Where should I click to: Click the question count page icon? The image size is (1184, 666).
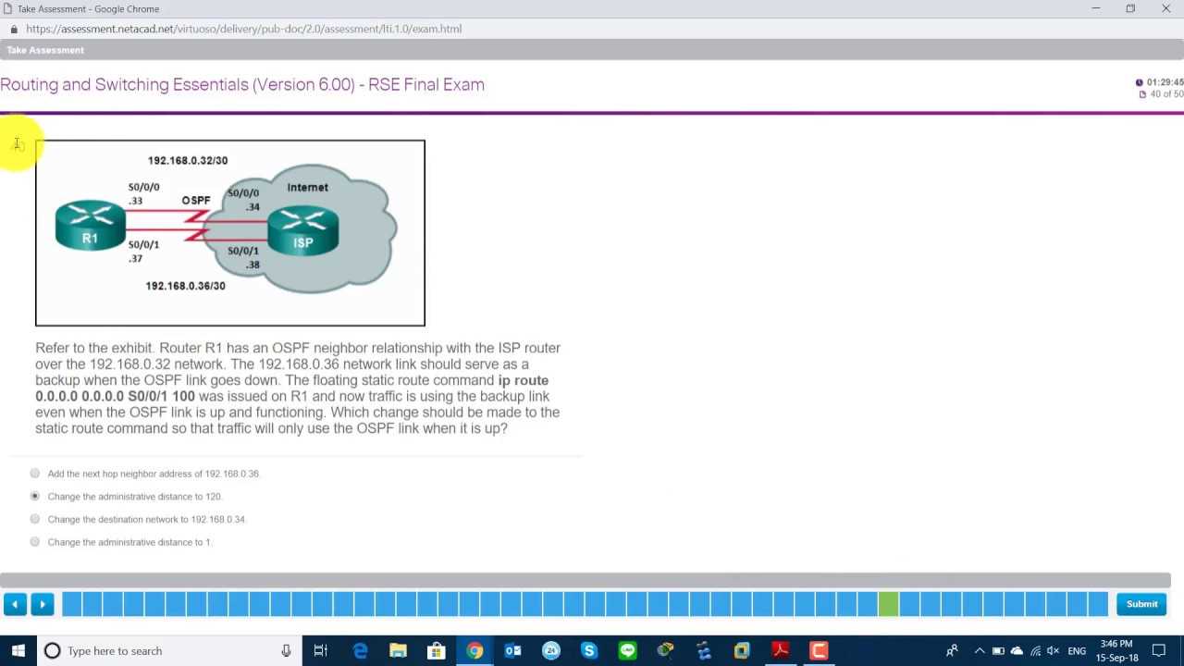1143,94
